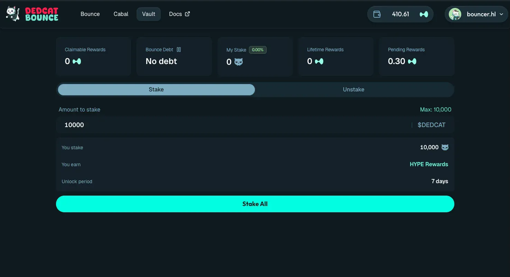510x277 pixels.
Task: Switch to the Unstake mode
Action: click(353, 89)
